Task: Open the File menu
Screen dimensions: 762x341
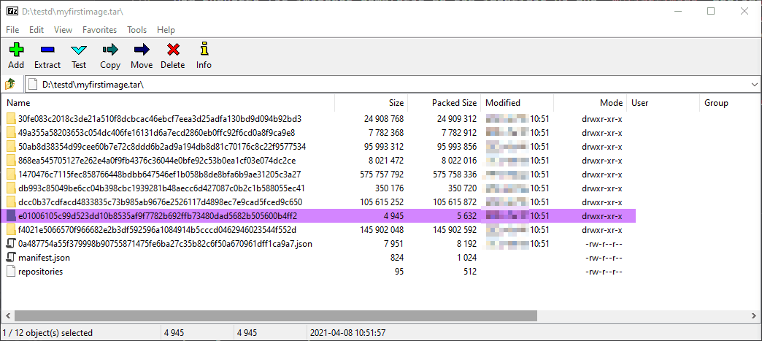Action: (x=12, y=30)
